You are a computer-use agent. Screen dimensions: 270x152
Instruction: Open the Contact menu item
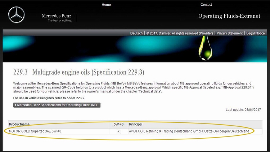[206, 5]
